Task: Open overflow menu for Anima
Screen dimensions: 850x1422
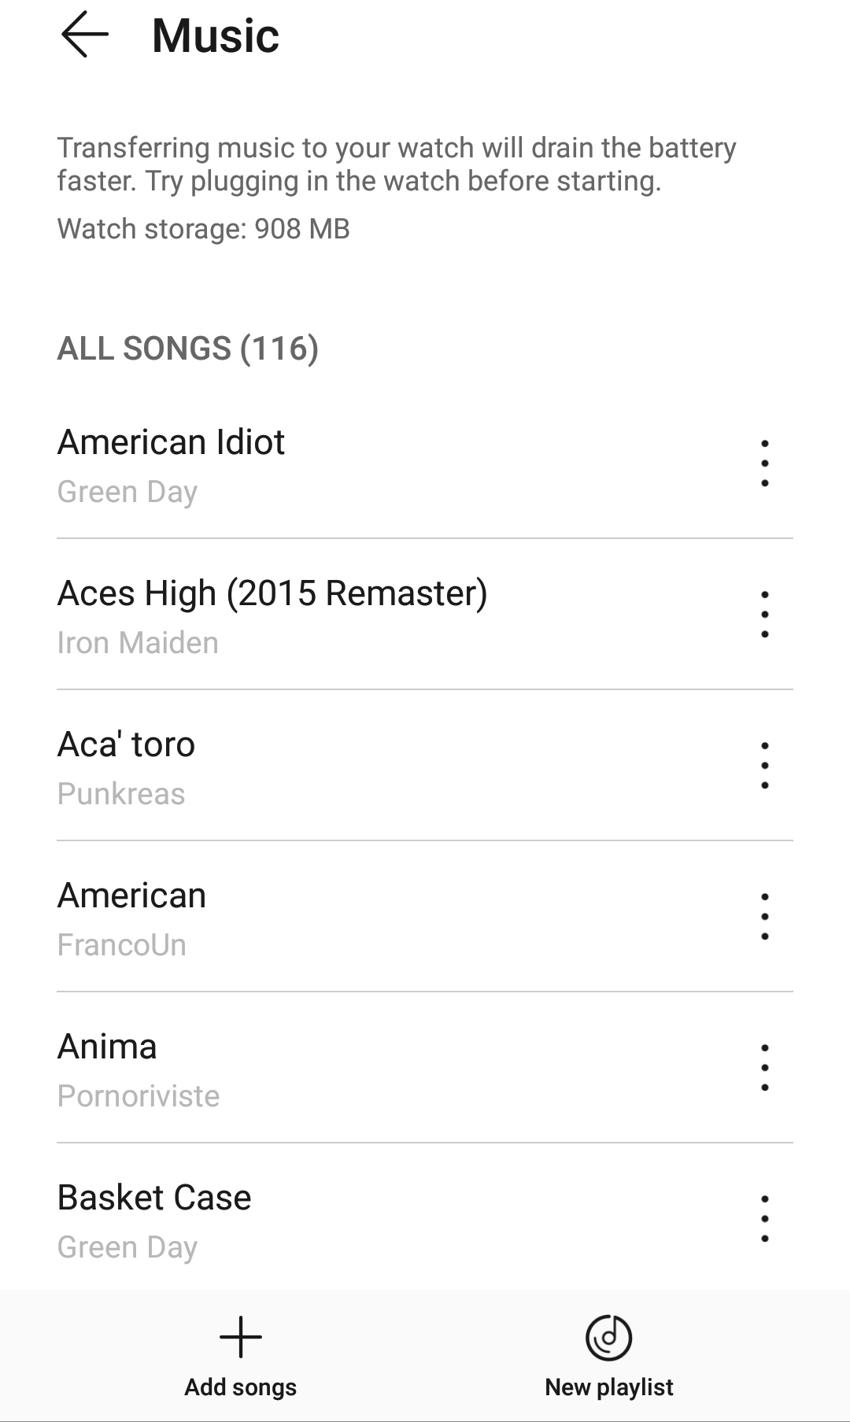Action: click(764, 1068)
